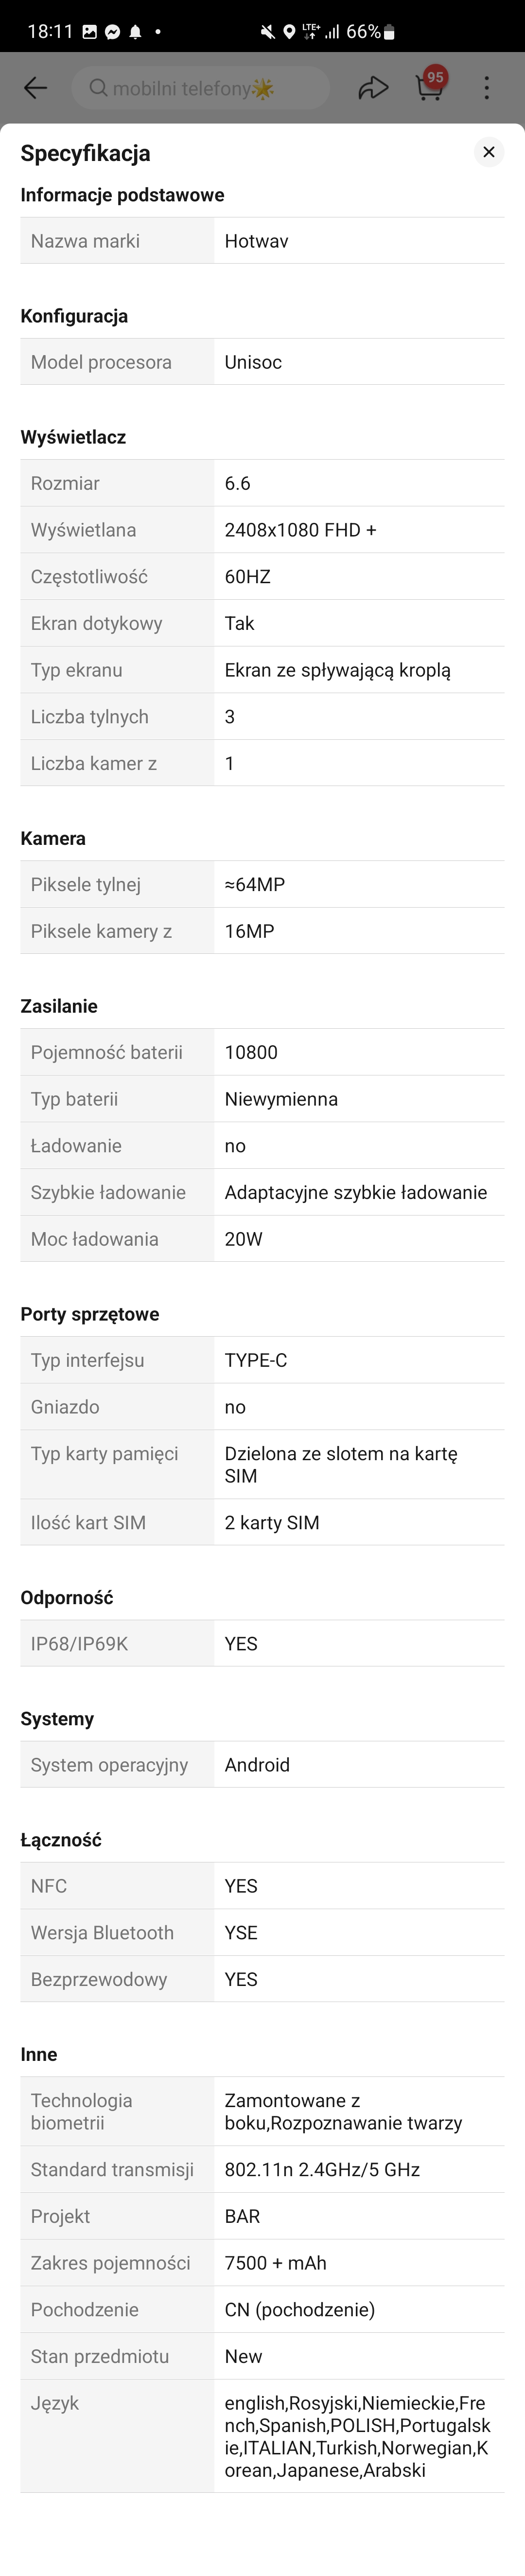Open the three-dot overflow menu
This screenshot has width=525, height=2576.
point(487,88)
